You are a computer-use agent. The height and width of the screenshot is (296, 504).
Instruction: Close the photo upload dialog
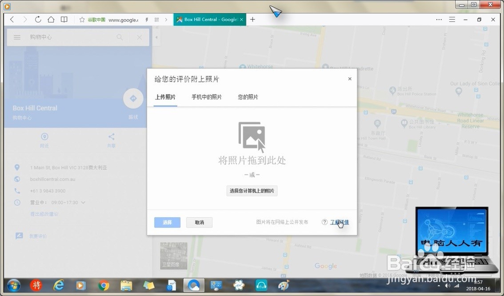350,79
